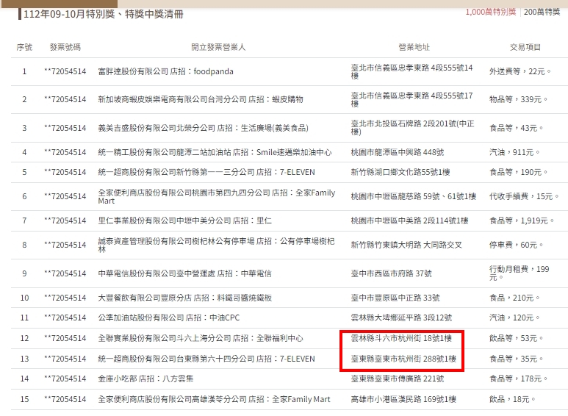Click serial number 8 in the 序號 column
The image size is (568, 416).
point(24,245)
